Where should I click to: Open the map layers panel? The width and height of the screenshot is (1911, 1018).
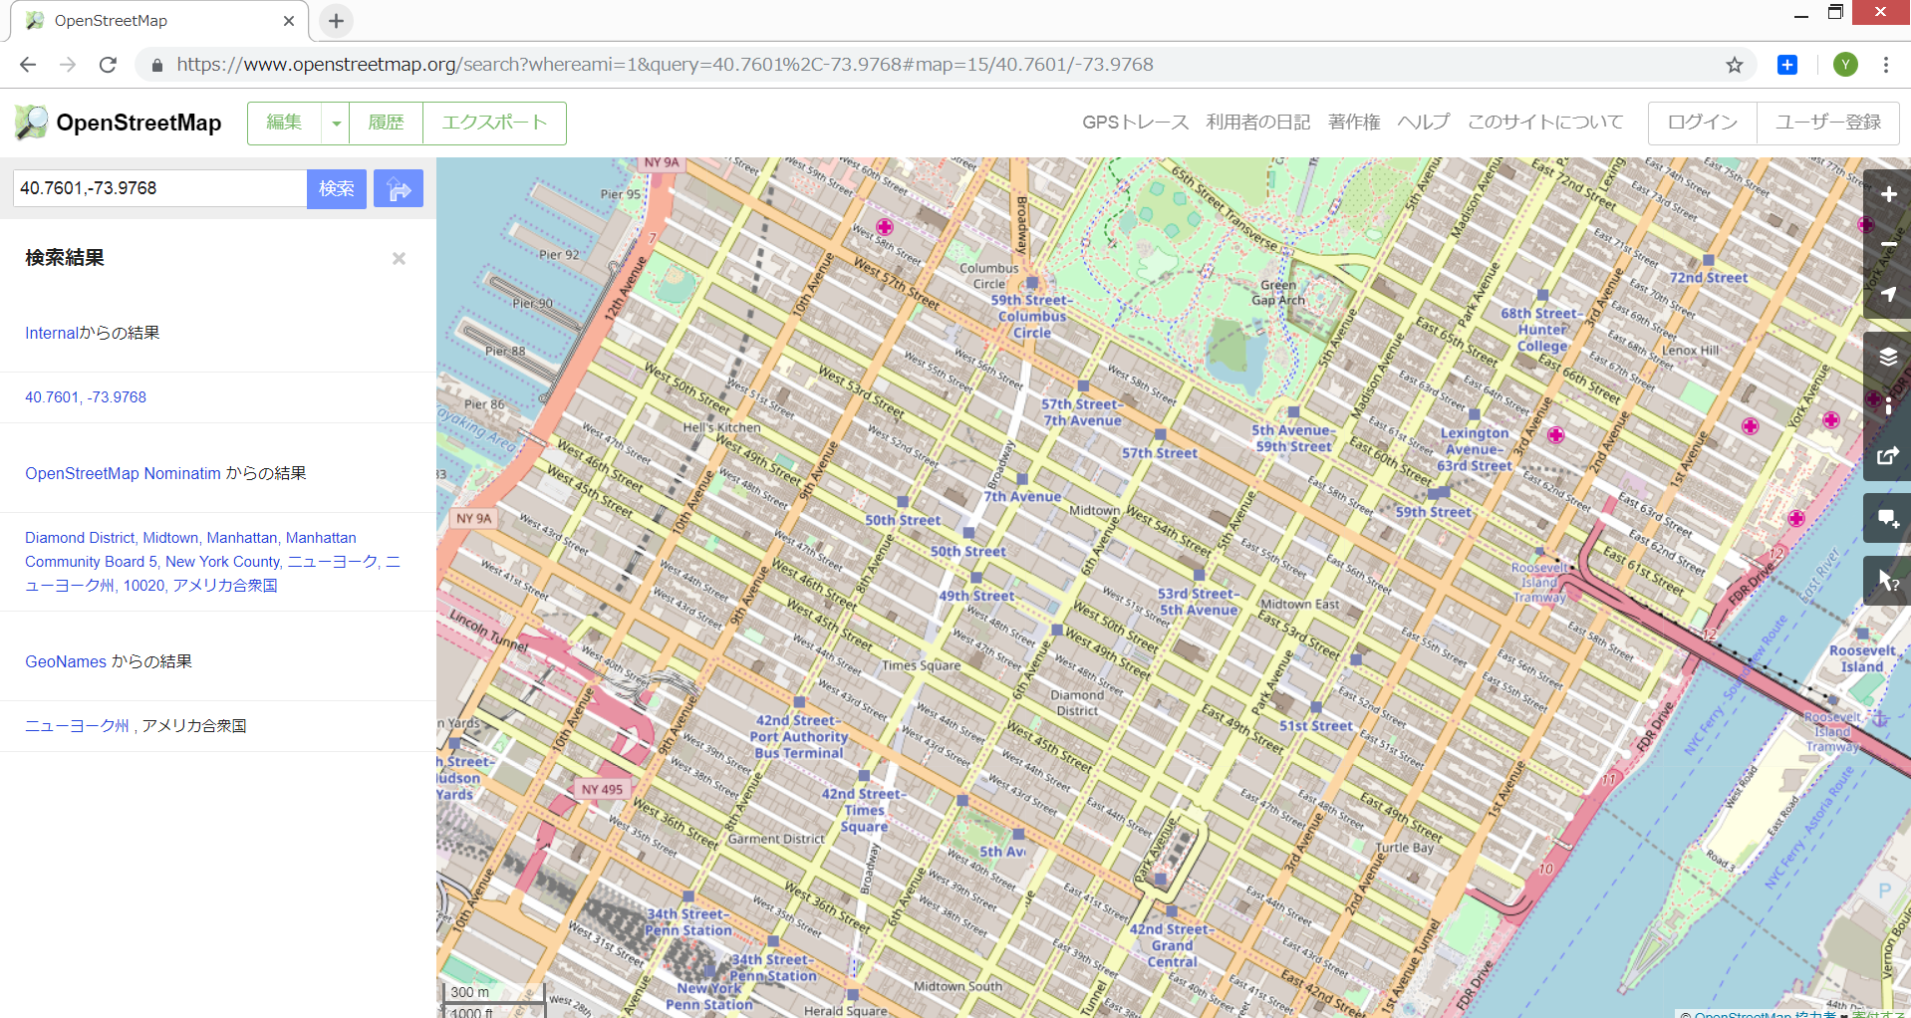(x=1887, y=357)
